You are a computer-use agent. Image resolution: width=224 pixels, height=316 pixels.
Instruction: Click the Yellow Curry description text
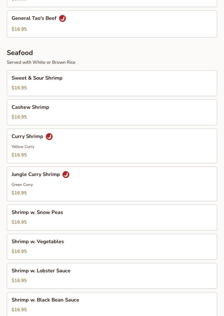point(23,147)
